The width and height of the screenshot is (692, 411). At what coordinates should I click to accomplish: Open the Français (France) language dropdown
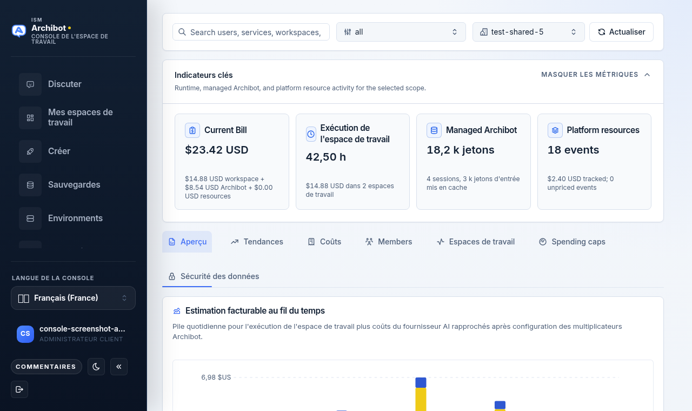(x=73, y=298)
